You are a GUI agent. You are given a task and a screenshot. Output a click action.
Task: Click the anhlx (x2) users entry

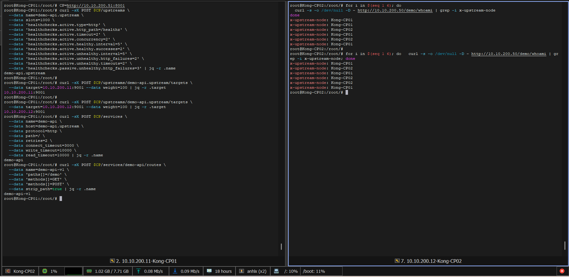257,271
